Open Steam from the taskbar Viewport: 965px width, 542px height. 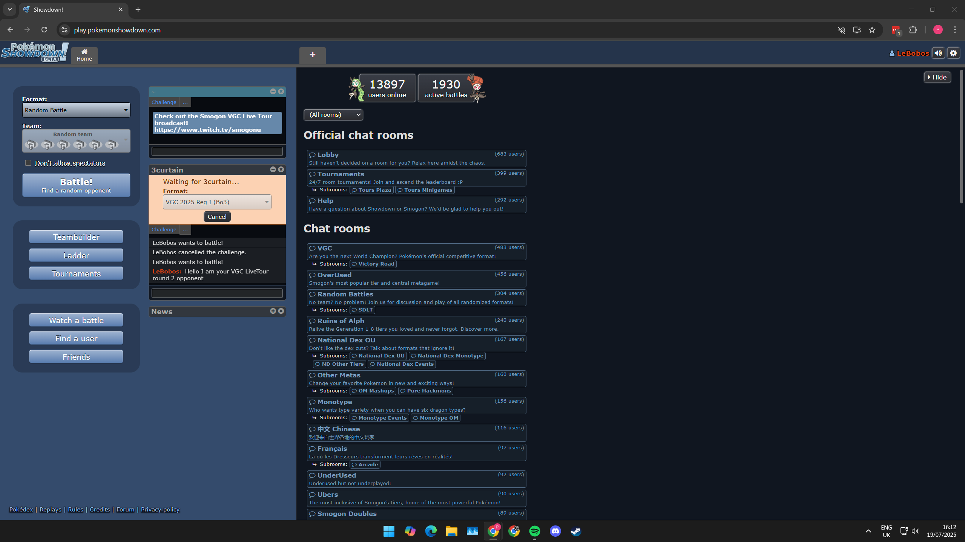point(576,531)
